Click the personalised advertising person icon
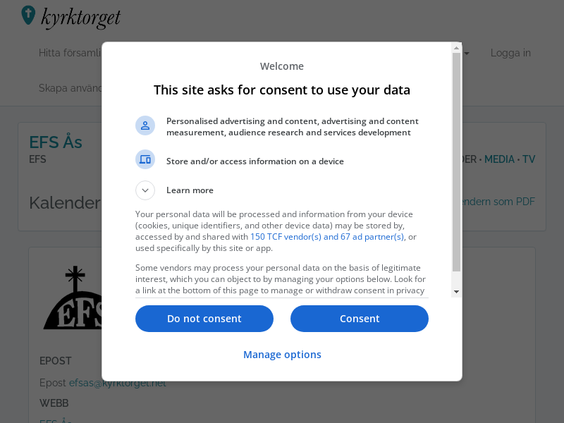The width and height of the screenshot is (564, 423). (145, 125)
